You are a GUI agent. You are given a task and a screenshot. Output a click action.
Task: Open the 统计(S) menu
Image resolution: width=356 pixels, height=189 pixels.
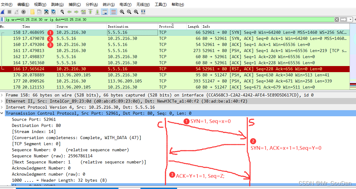click(108, 5)
